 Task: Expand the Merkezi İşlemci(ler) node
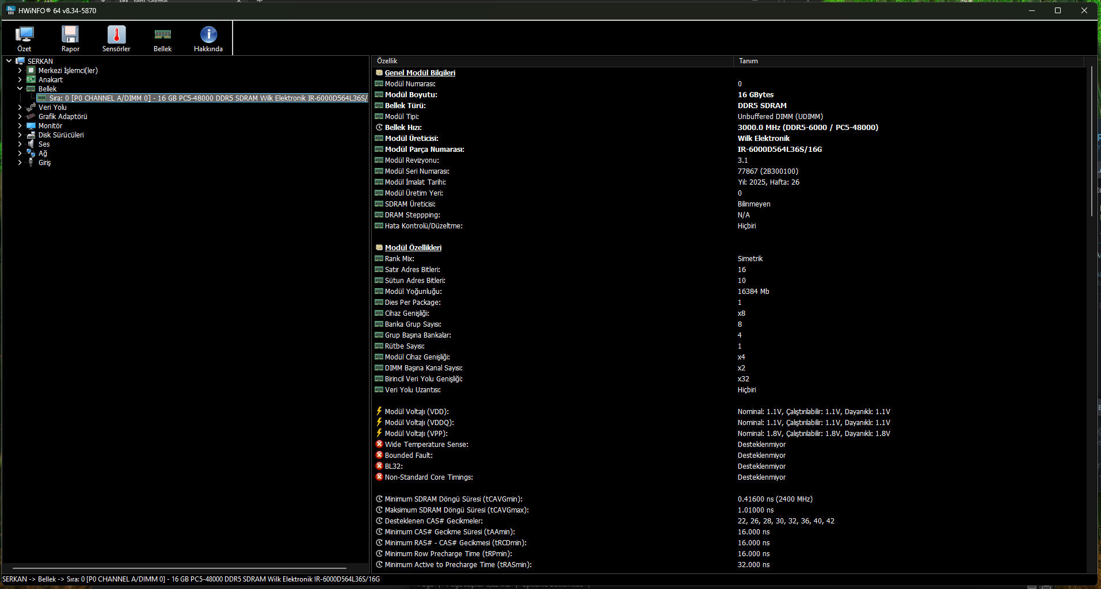(20, 70)
